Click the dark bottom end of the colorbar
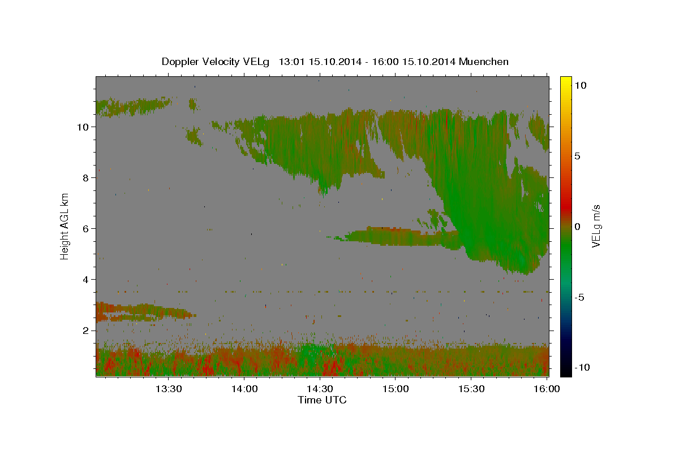The width and height of the screenshot is (679, 452). [566, 371]
